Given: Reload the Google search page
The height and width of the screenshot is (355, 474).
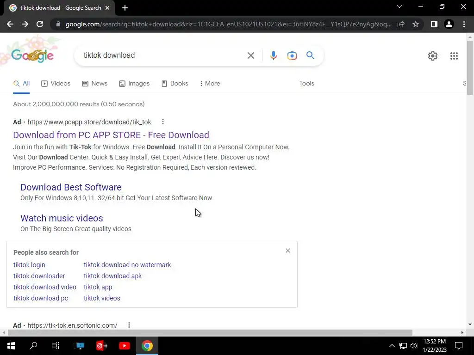Looking at the screenshot, I should coord(40,24).
